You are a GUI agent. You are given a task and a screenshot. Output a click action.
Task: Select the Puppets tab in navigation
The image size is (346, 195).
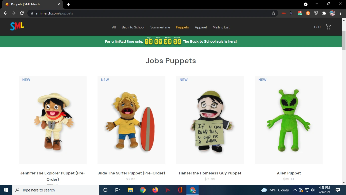182,27
